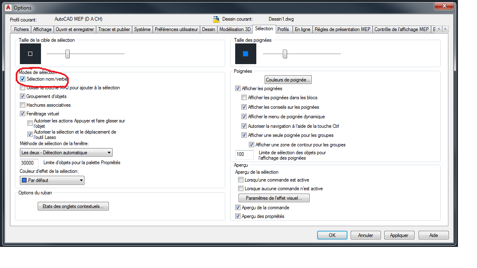Click the right arrow to scroll hidden tabs
Screen dimensions: 477x268
pyautogui.click(x=445, y=29)
